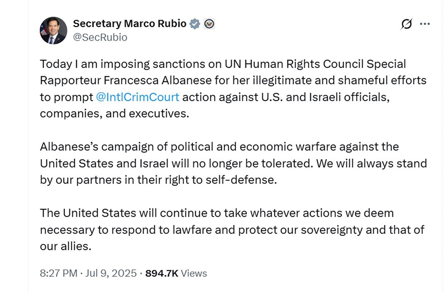Click the 8:27 PM timestamp

pos(58,273)
